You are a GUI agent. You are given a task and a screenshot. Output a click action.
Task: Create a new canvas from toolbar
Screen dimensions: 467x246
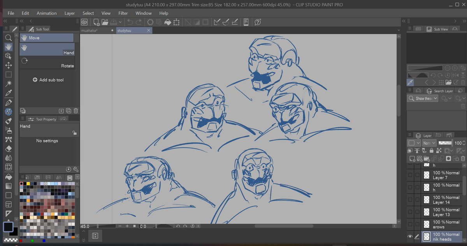click(x=96, y=23)
